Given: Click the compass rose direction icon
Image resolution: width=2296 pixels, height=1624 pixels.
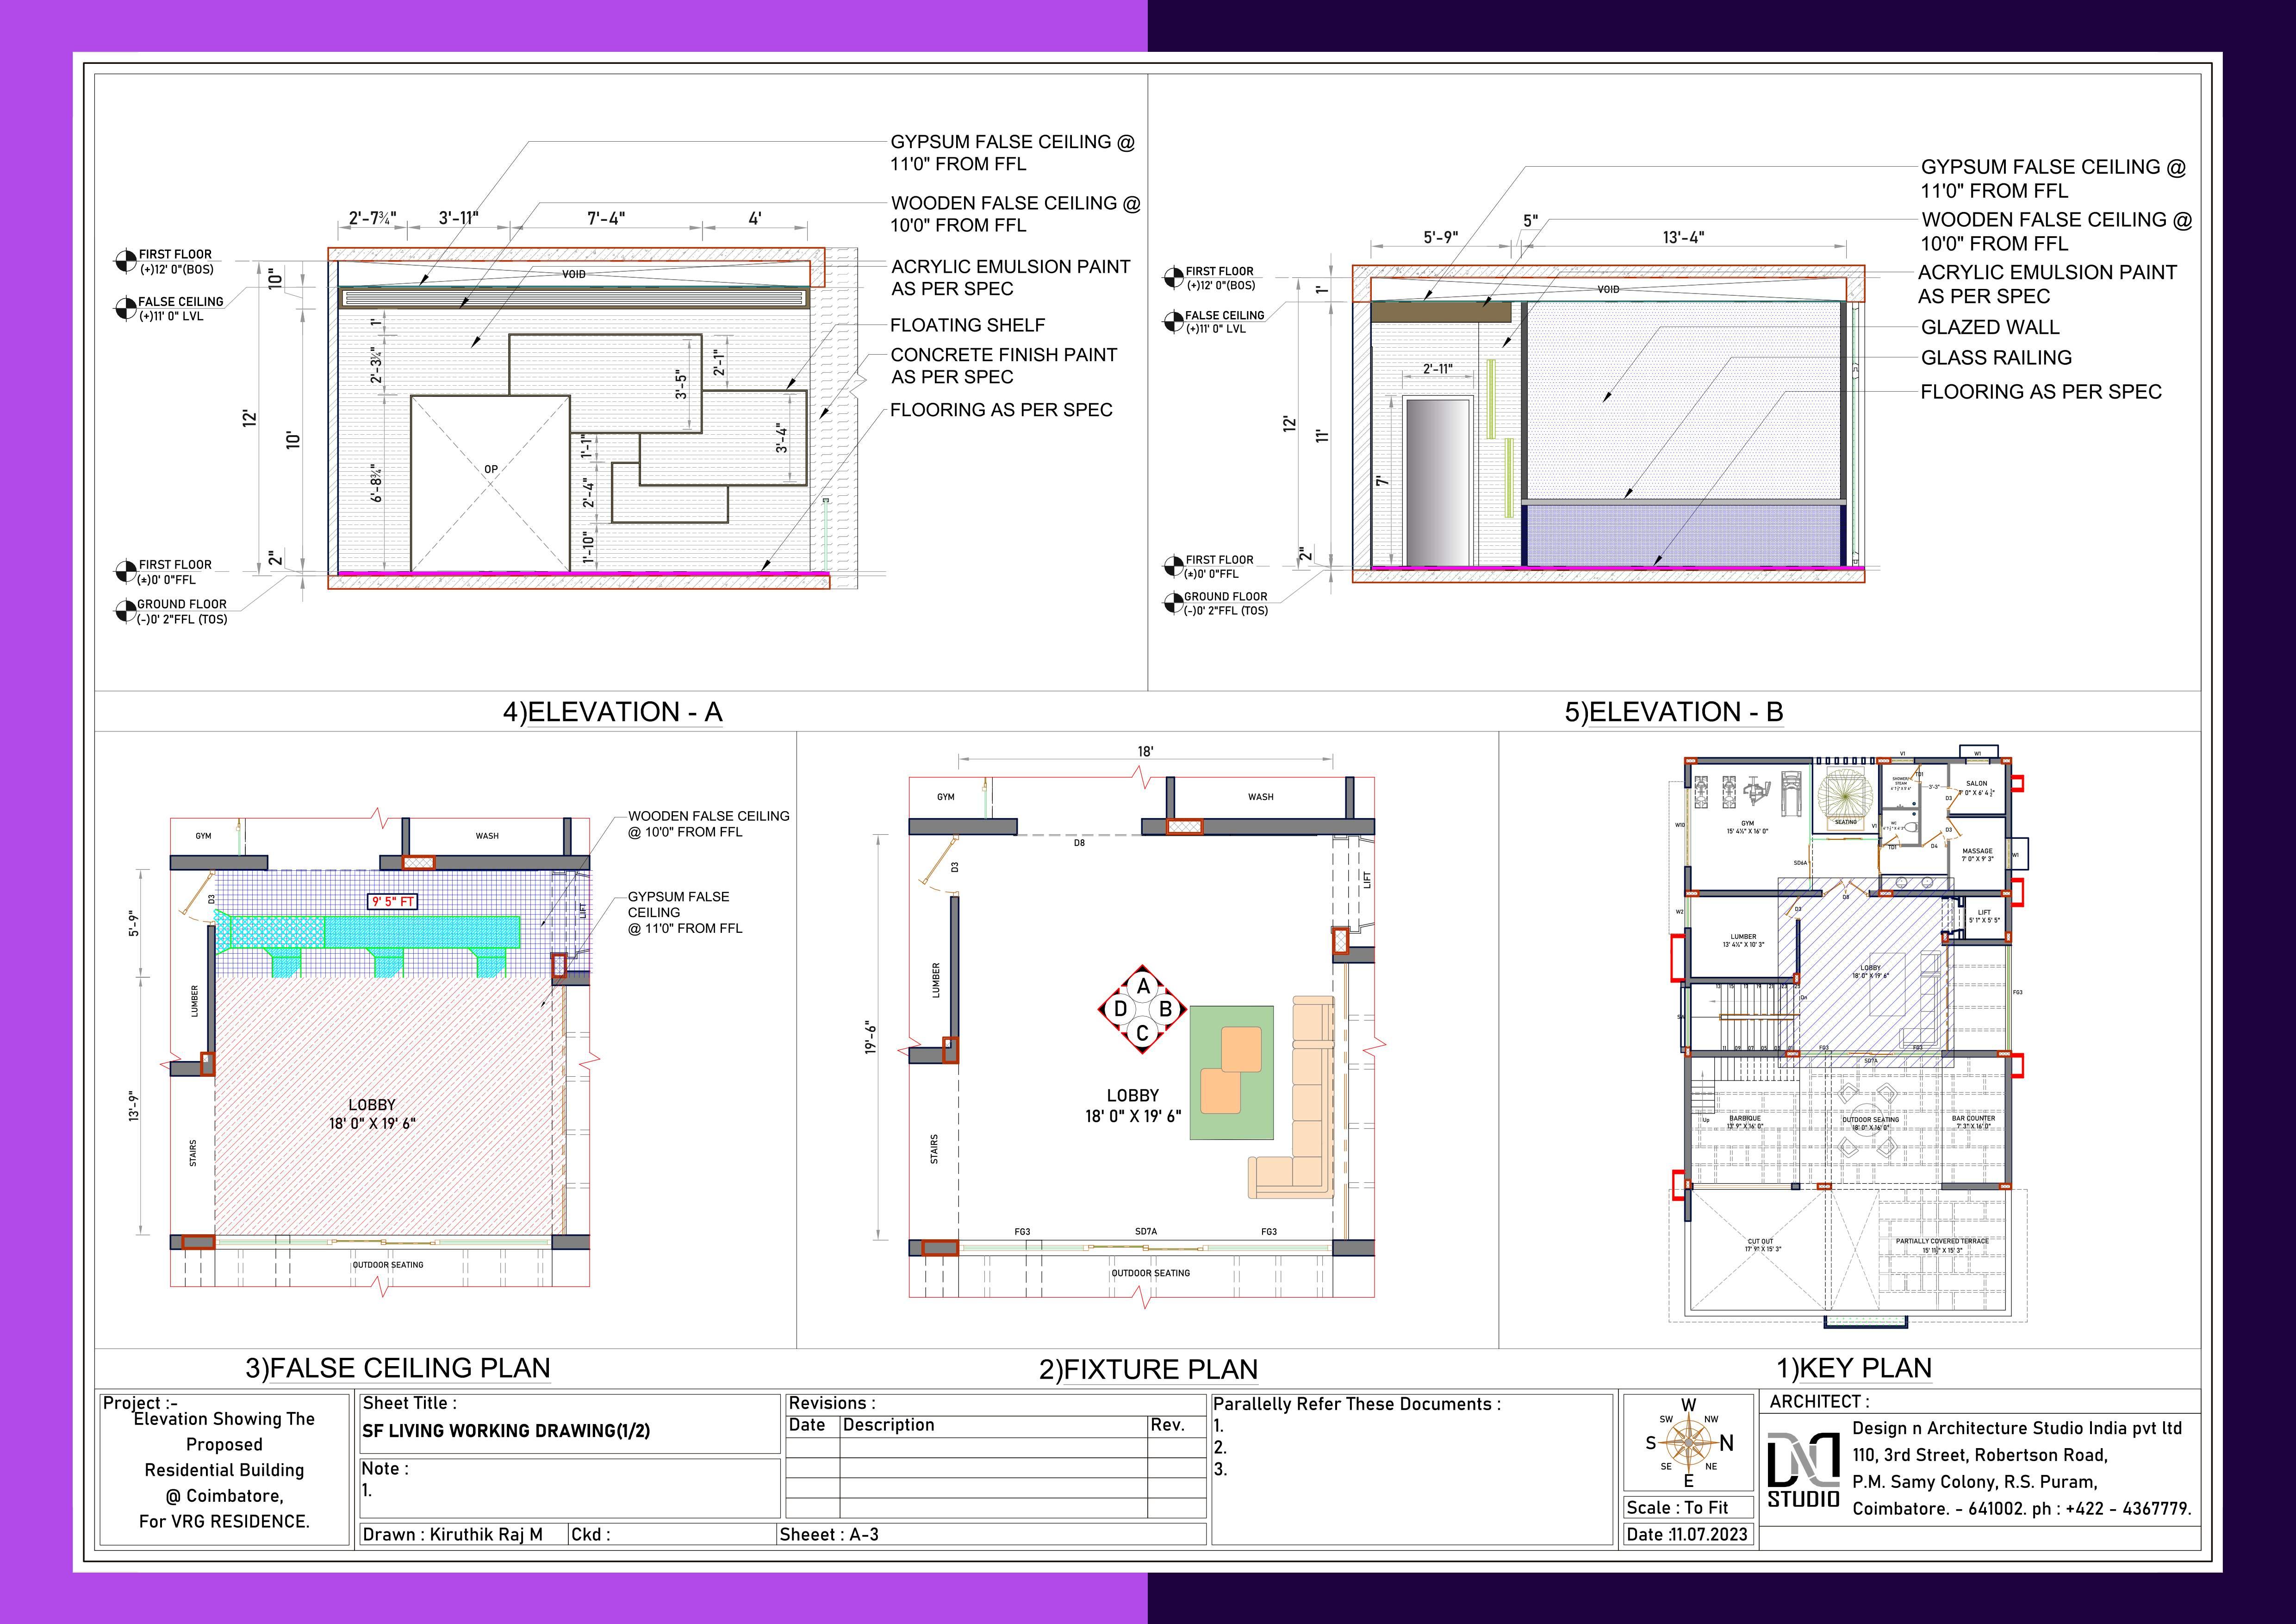Looking at the screenshot, I should tap(1689, 1443).
